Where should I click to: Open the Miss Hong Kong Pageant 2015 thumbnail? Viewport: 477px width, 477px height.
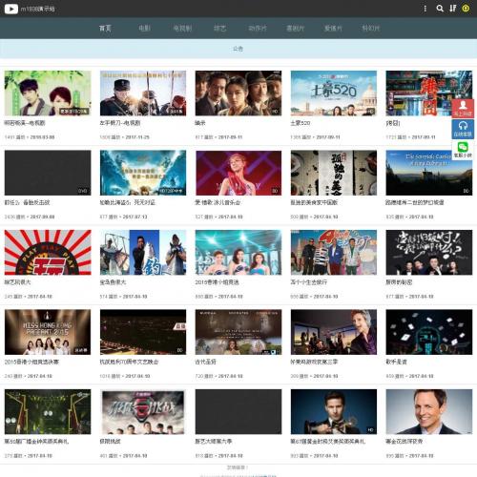click(48, 332)
